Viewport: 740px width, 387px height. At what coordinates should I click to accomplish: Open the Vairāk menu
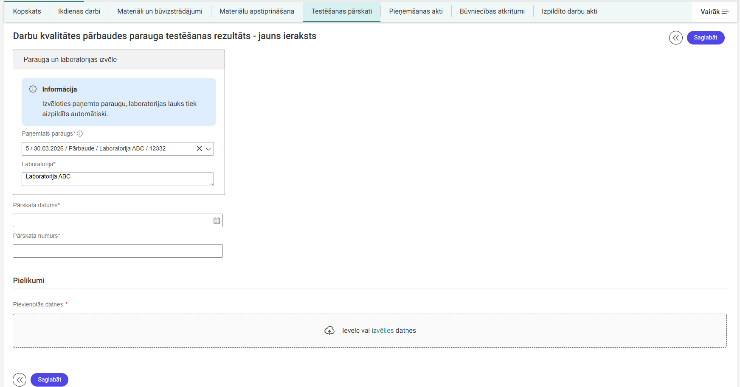coord(715,11)
